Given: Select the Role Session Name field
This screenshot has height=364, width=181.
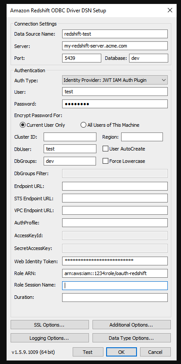Looking at the screenshot, I should (x=115, y=286).
